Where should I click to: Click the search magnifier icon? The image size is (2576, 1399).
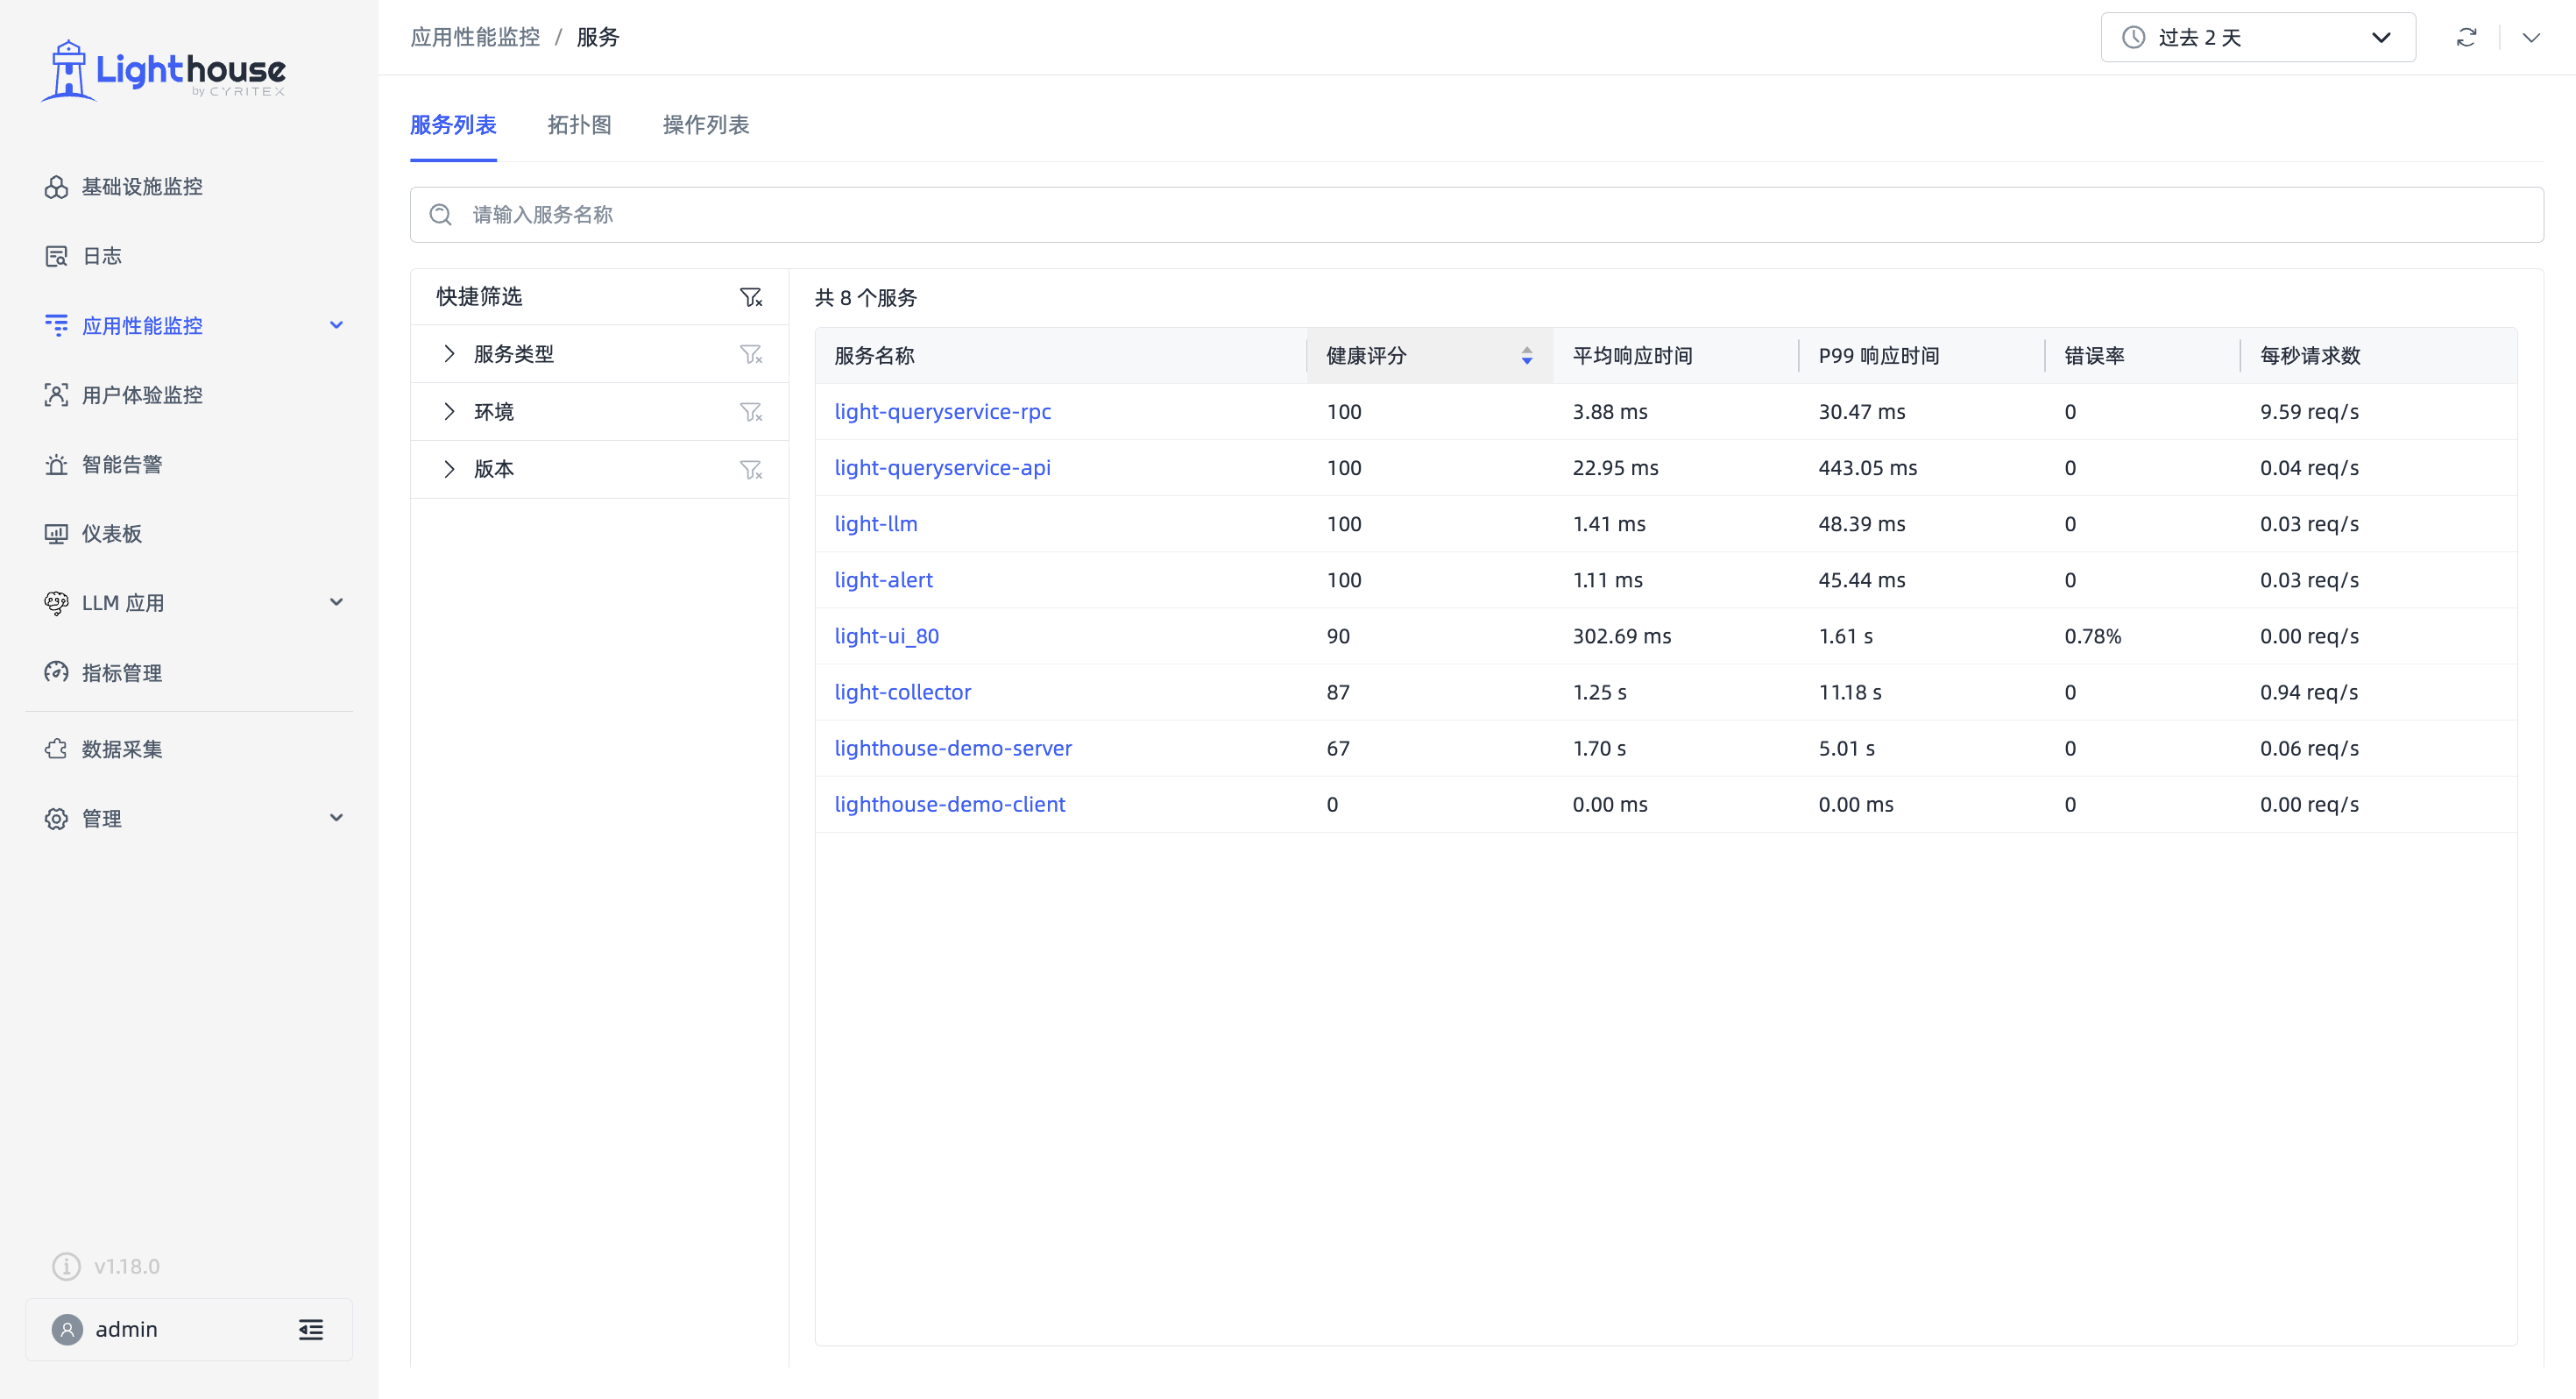pos(440,214)
